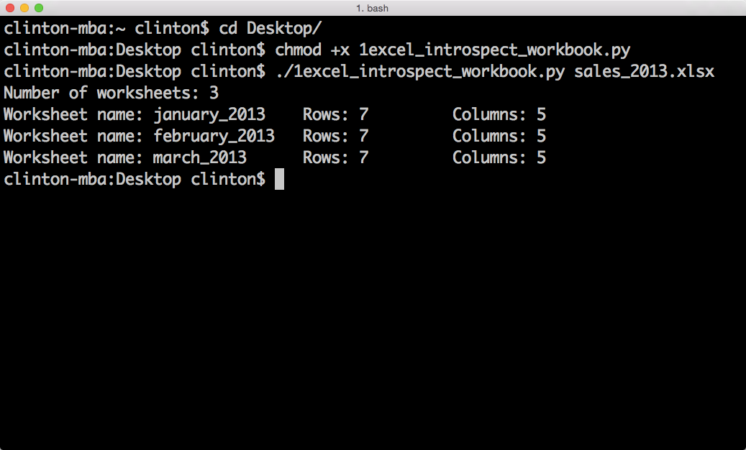The width and height of the screenshot is (746, 450).
Task: Click the red close window button
Action: coord(10,8)
